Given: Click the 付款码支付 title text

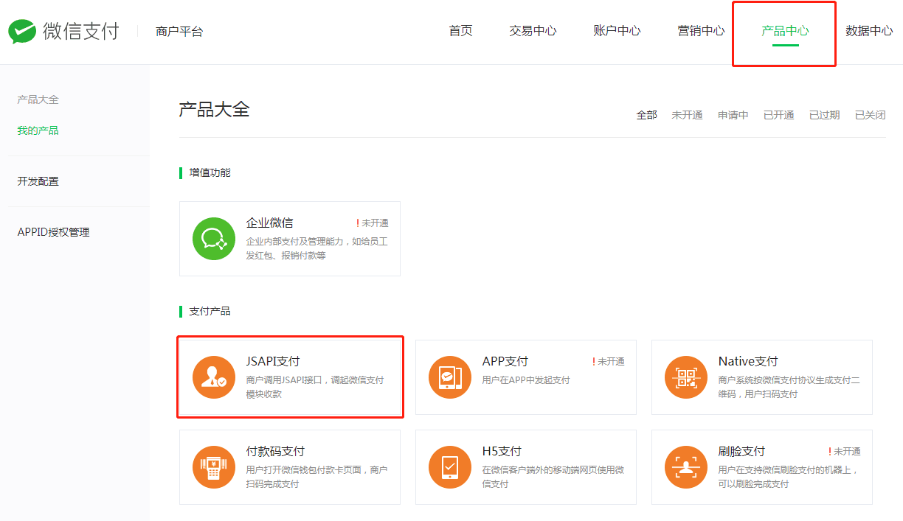Looking at the screenshot, I should (275, 451).
